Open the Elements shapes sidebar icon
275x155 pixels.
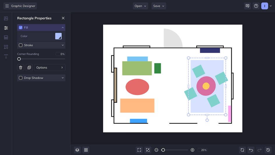click(x=6, y=47)
